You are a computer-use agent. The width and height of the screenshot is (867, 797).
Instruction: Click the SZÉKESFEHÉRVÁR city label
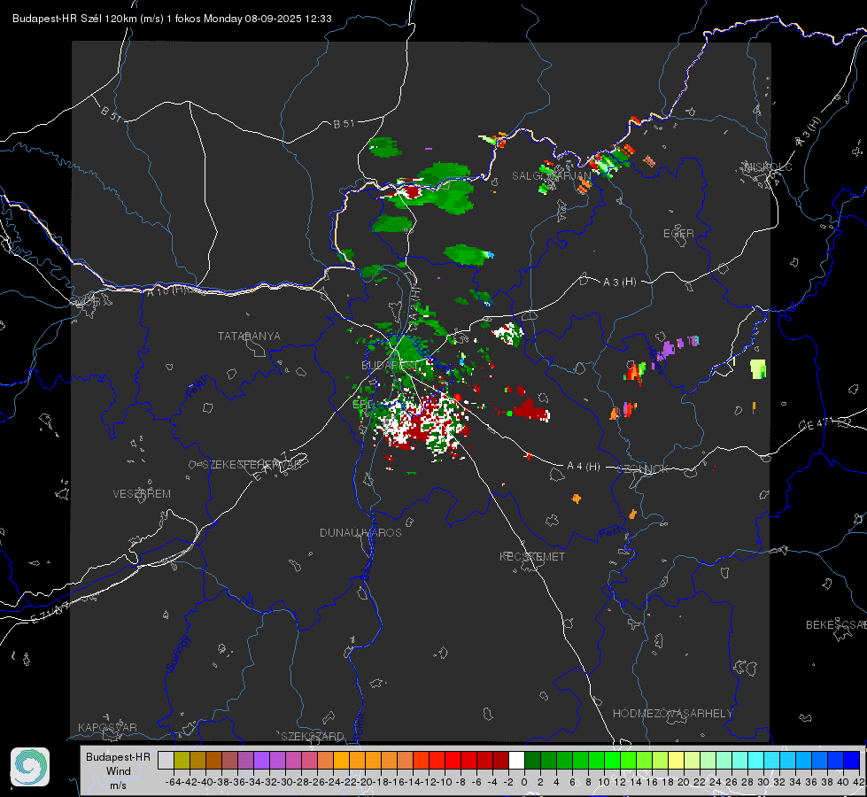252,465
